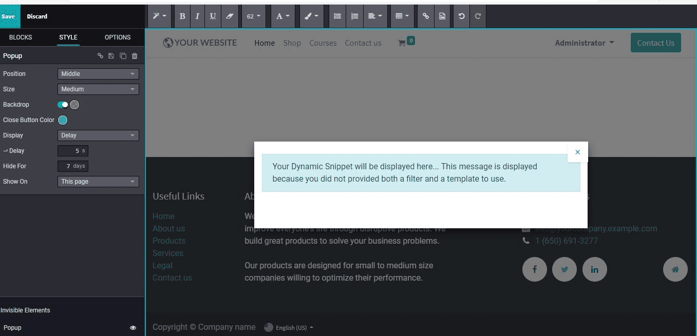This screenshot has width=697, height=336.
Task: Toggle italic formatting
Action: coord(197,16)
